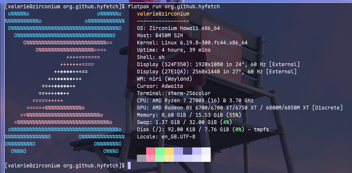Click the dark indigo swatch in top palette row

pos(187,151)
